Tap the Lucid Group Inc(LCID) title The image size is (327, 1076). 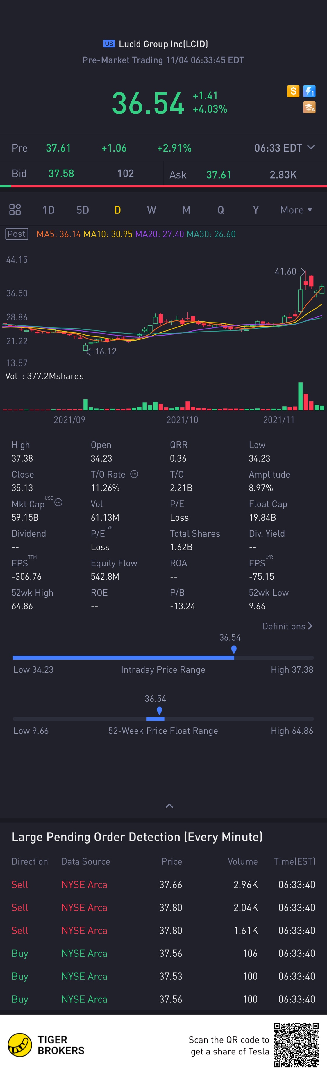tap(163, 44)
